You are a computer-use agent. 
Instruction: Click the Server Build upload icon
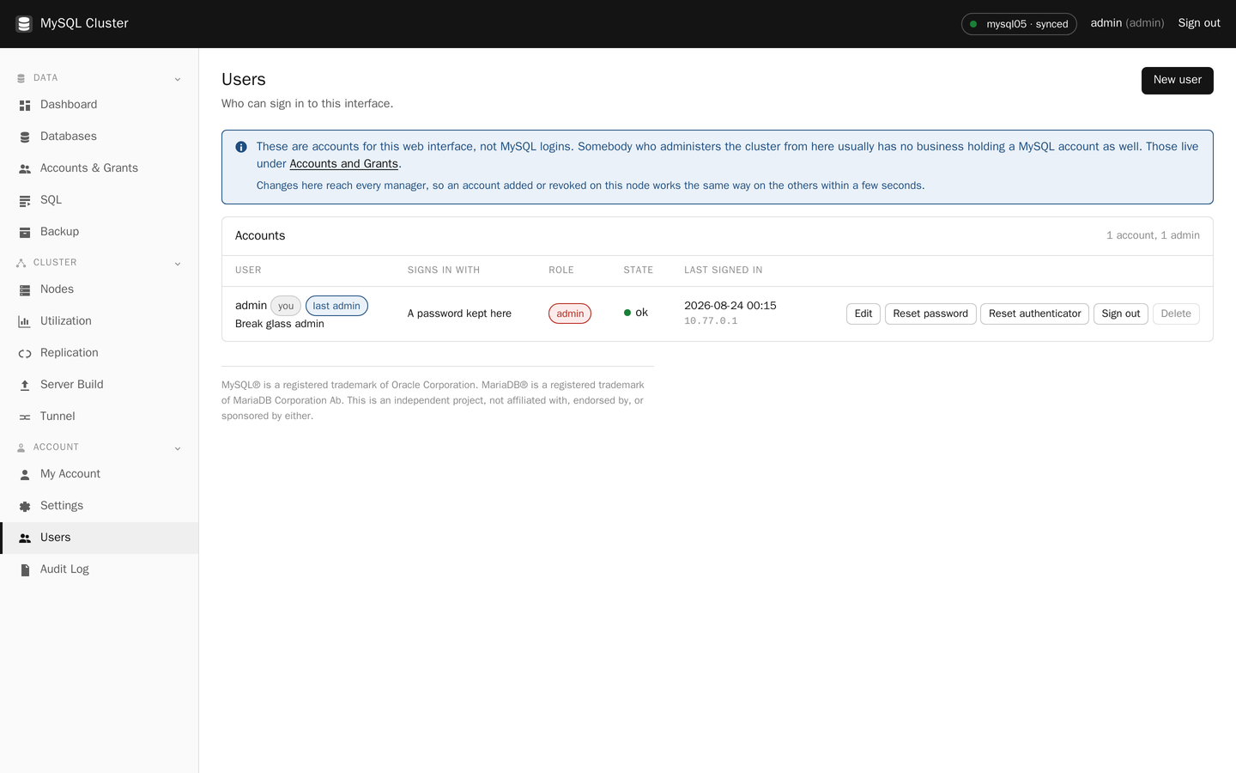pos(25,386)
